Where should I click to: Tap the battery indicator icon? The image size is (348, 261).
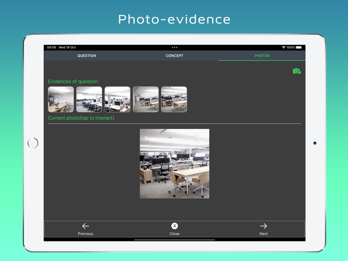coord(299,47)
